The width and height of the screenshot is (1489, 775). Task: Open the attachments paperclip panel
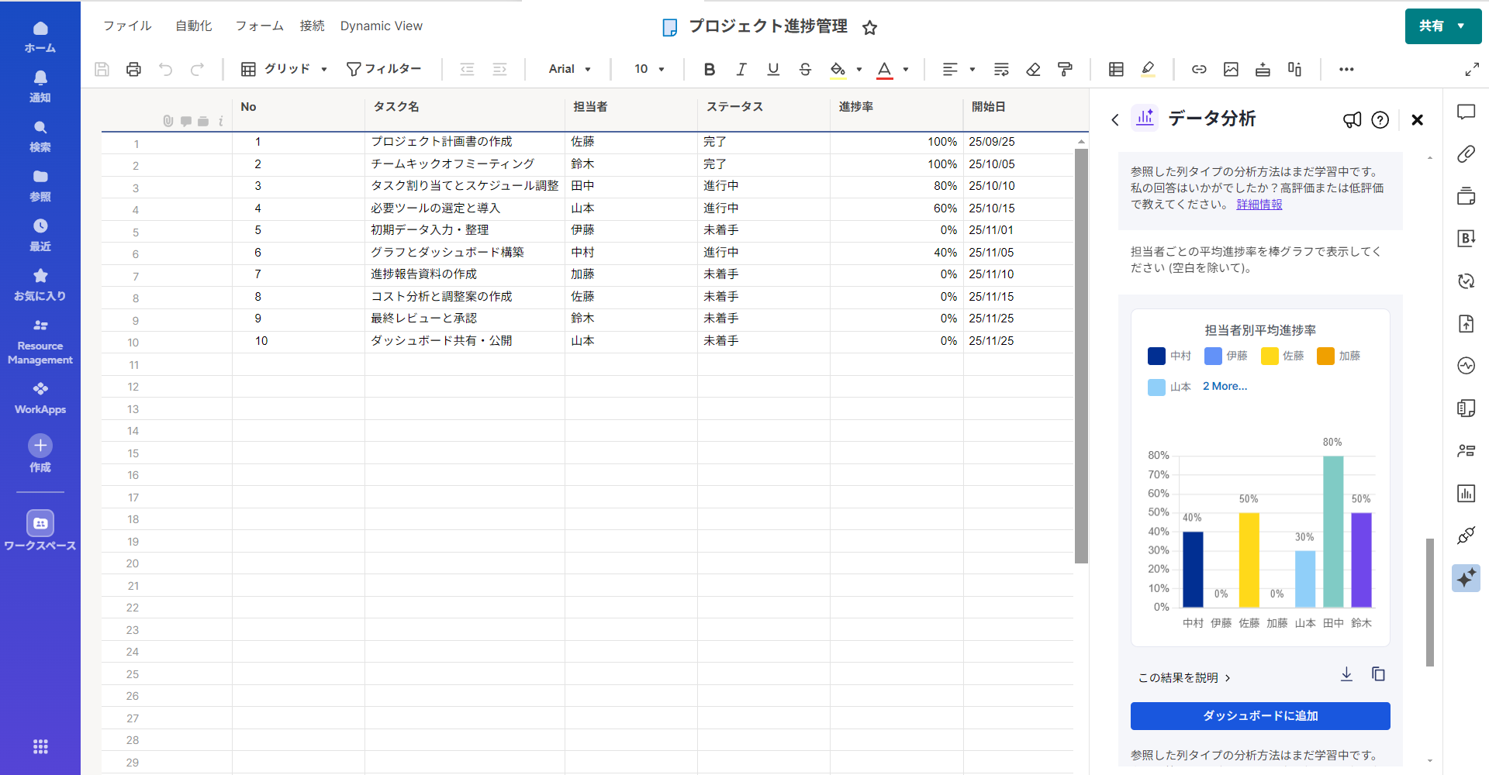tap(1466, 154)
